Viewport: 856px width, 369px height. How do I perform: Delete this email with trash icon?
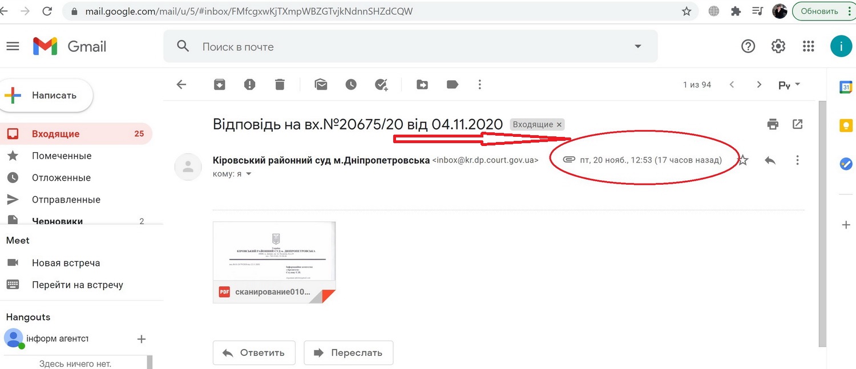pos(279,84)
